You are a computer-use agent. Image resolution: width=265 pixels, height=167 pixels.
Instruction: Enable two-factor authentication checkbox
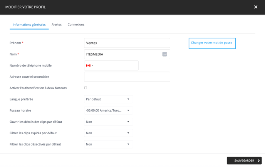coord(86,88)
